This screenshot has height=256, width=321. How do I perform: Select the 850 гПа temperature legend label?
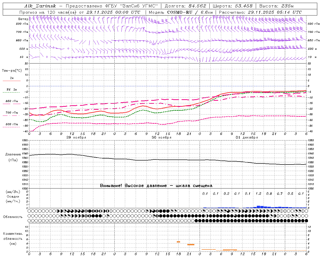tap(12, 101)
